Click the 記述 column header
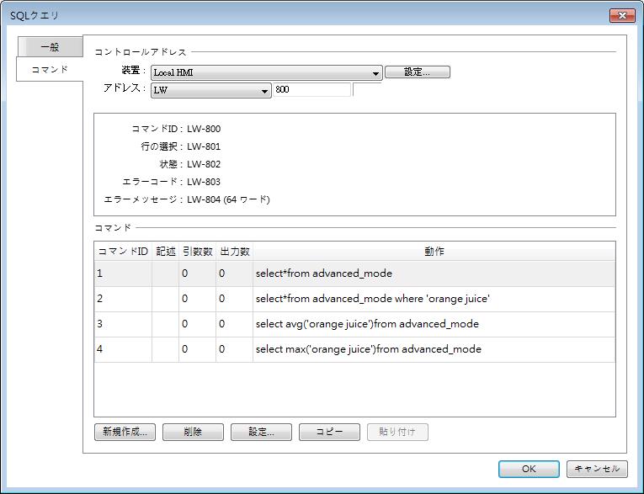This screenshot has height=494, width=644. (x=165, y=252)
